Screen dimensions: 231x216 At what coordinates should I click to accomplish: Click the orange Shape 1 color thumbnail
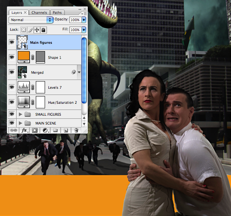23,57
